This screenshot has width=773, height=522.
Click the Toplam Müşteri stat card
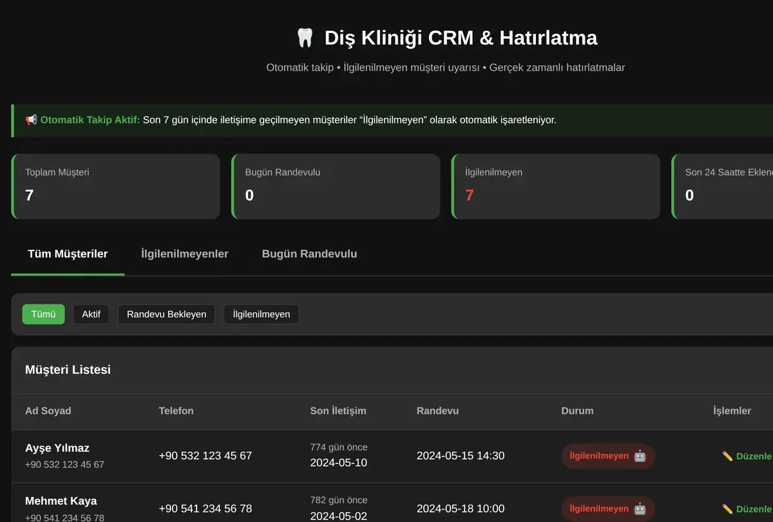tap(116, 187)
